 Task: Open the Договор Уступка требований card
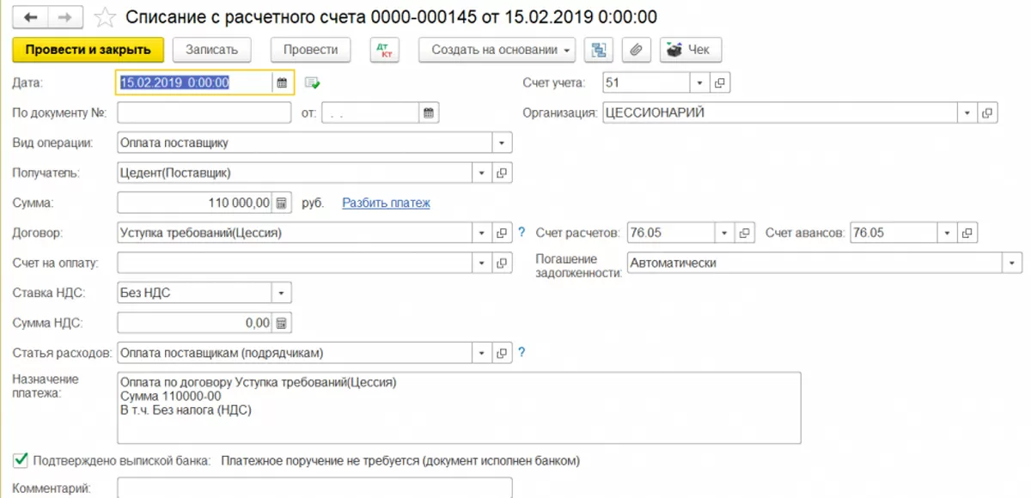(x=503, y=233)
